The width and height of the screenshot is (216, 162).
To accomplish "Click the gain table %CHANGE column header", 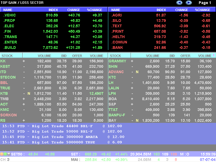I will (x=95, y=10).
